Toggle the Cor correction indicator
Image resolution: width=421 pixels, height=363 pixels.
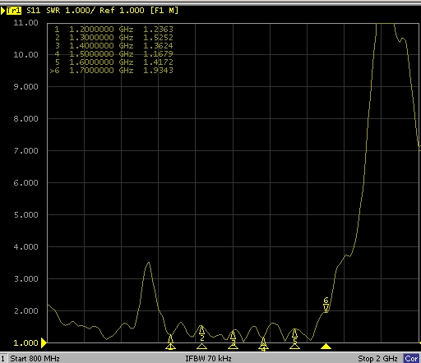411,358
